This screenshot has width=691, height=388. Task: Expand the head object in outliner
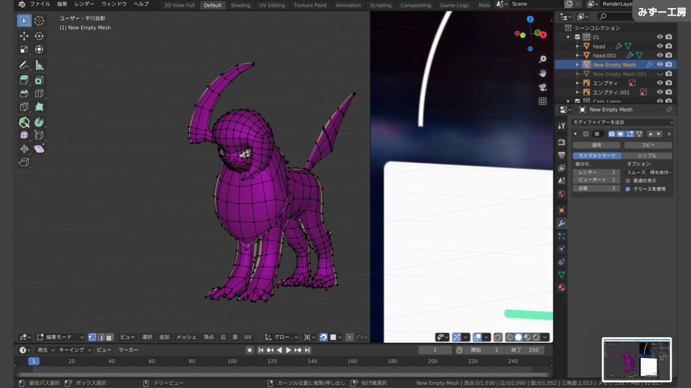point(578,46)
